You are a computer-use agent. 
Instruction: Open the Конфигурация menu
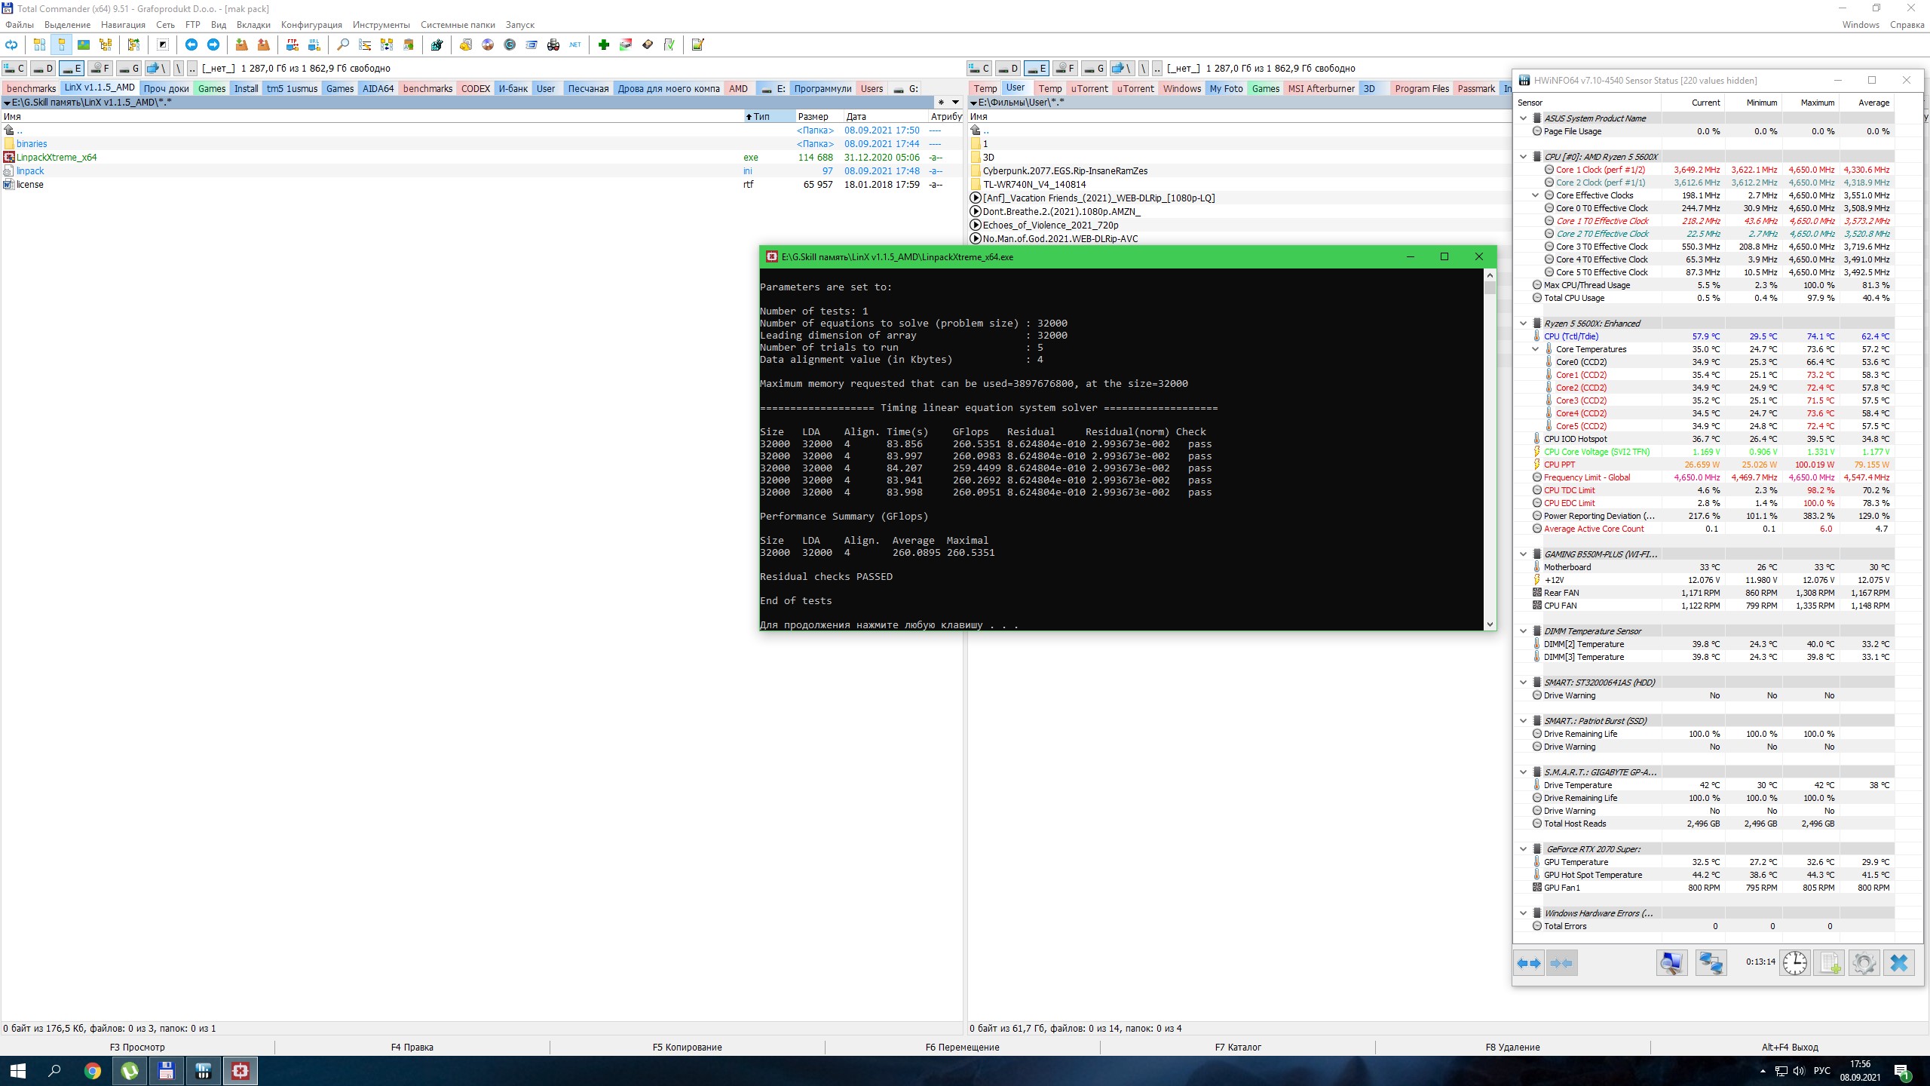311,25
